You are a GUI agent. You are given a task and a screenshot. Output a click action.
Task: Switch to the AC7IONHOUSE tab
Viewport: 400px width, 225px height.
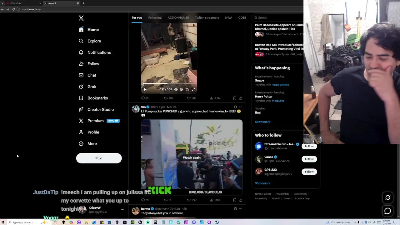click(x=178, y=17)
